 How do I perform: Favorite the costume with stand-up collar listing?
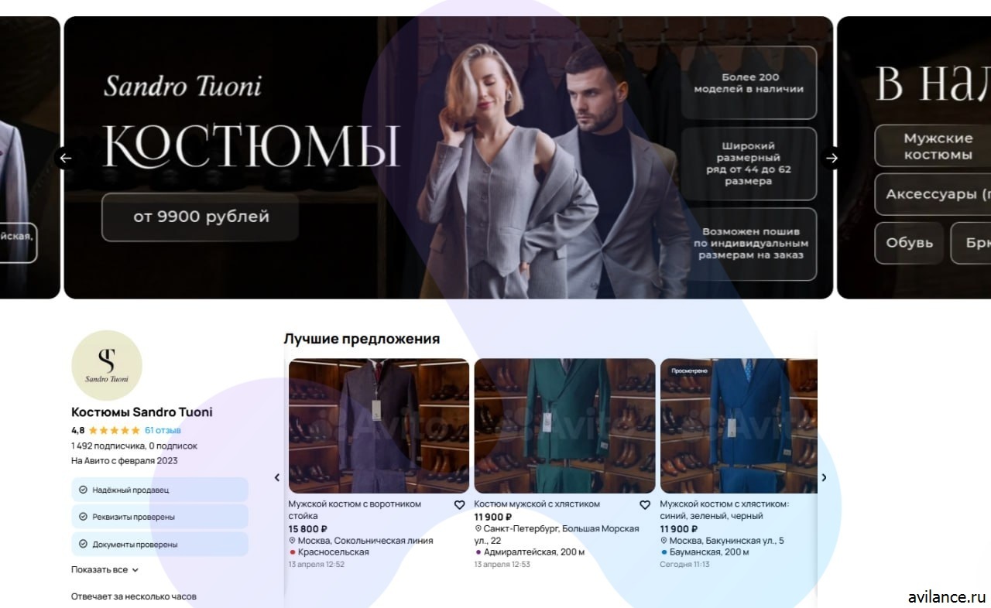459,504
